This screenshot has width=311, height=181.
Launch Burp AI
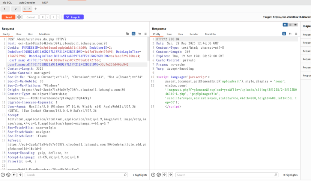tap(74, 17)
